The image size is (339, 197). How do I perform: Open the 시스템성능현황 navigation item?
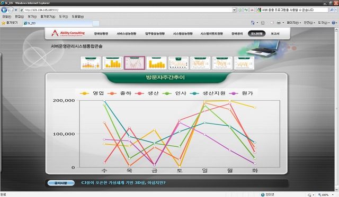183,34
